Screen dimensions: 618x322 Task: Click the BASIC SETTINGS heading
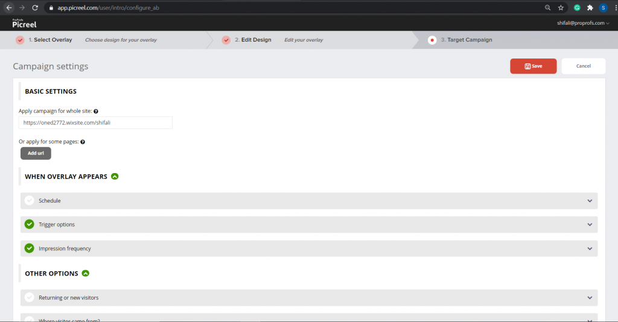51,91
